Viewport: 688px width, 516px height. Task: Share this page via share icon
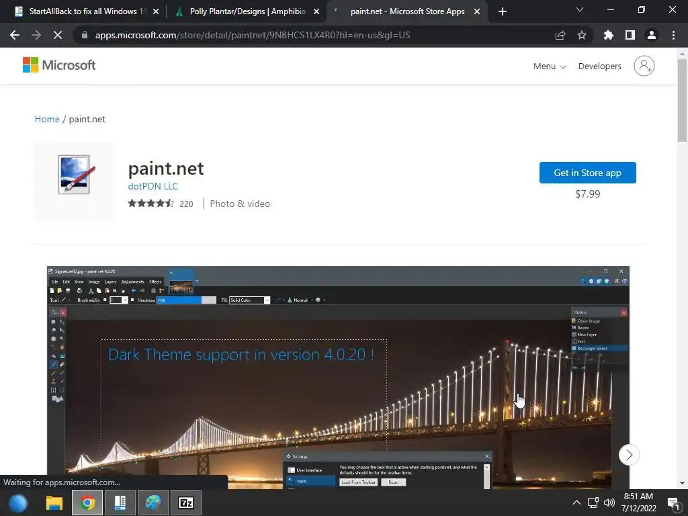coord(560,35)
